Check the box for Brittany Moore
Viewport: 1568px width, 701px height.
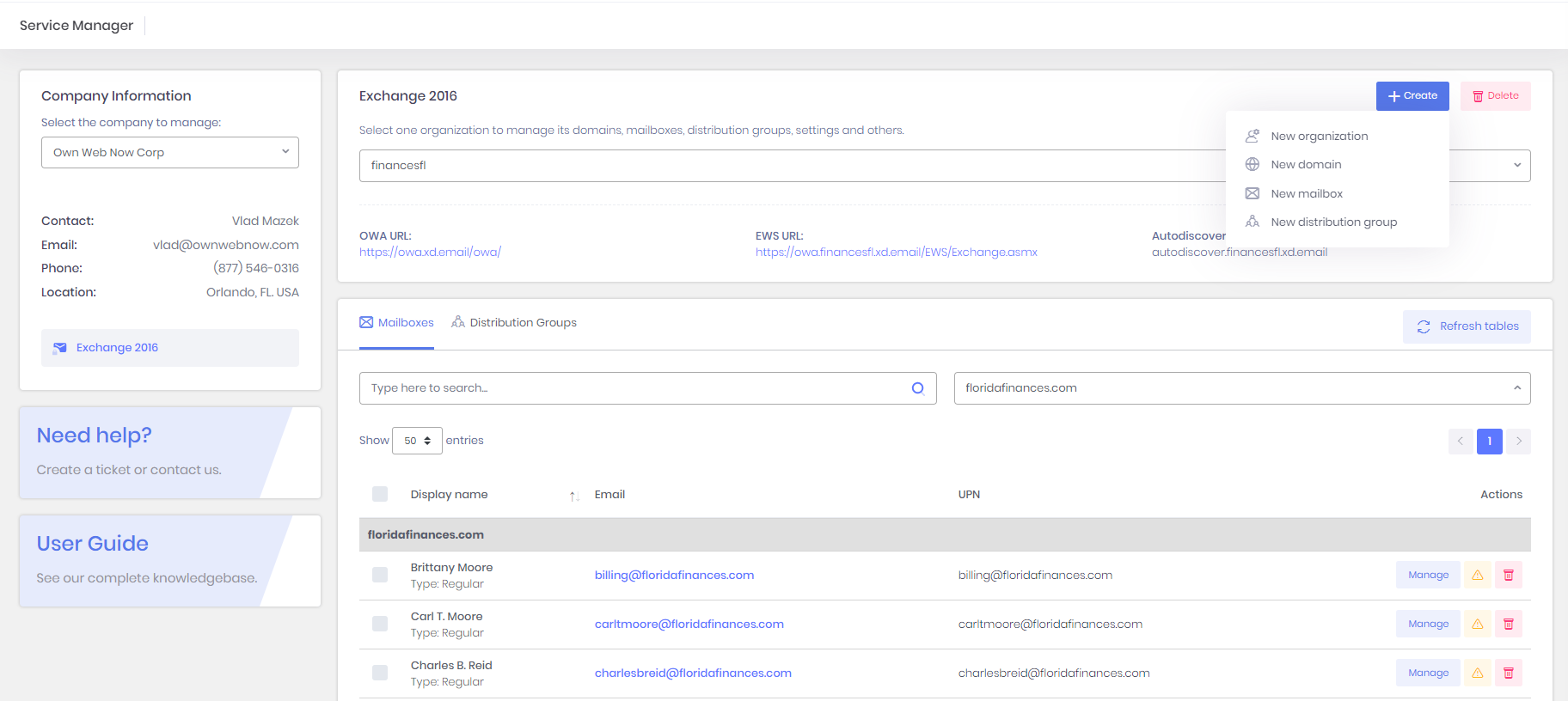[x=380, y=575]
